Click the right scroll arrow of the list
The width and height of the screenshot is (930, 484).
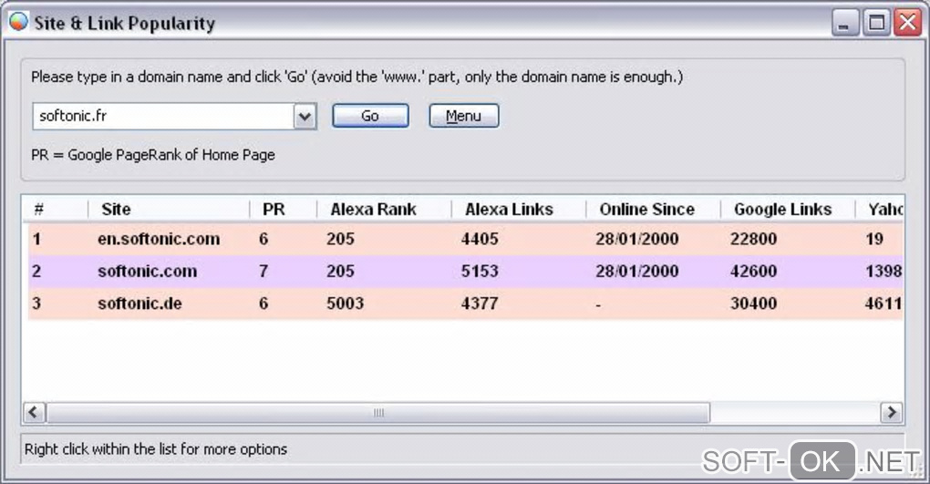891,412
